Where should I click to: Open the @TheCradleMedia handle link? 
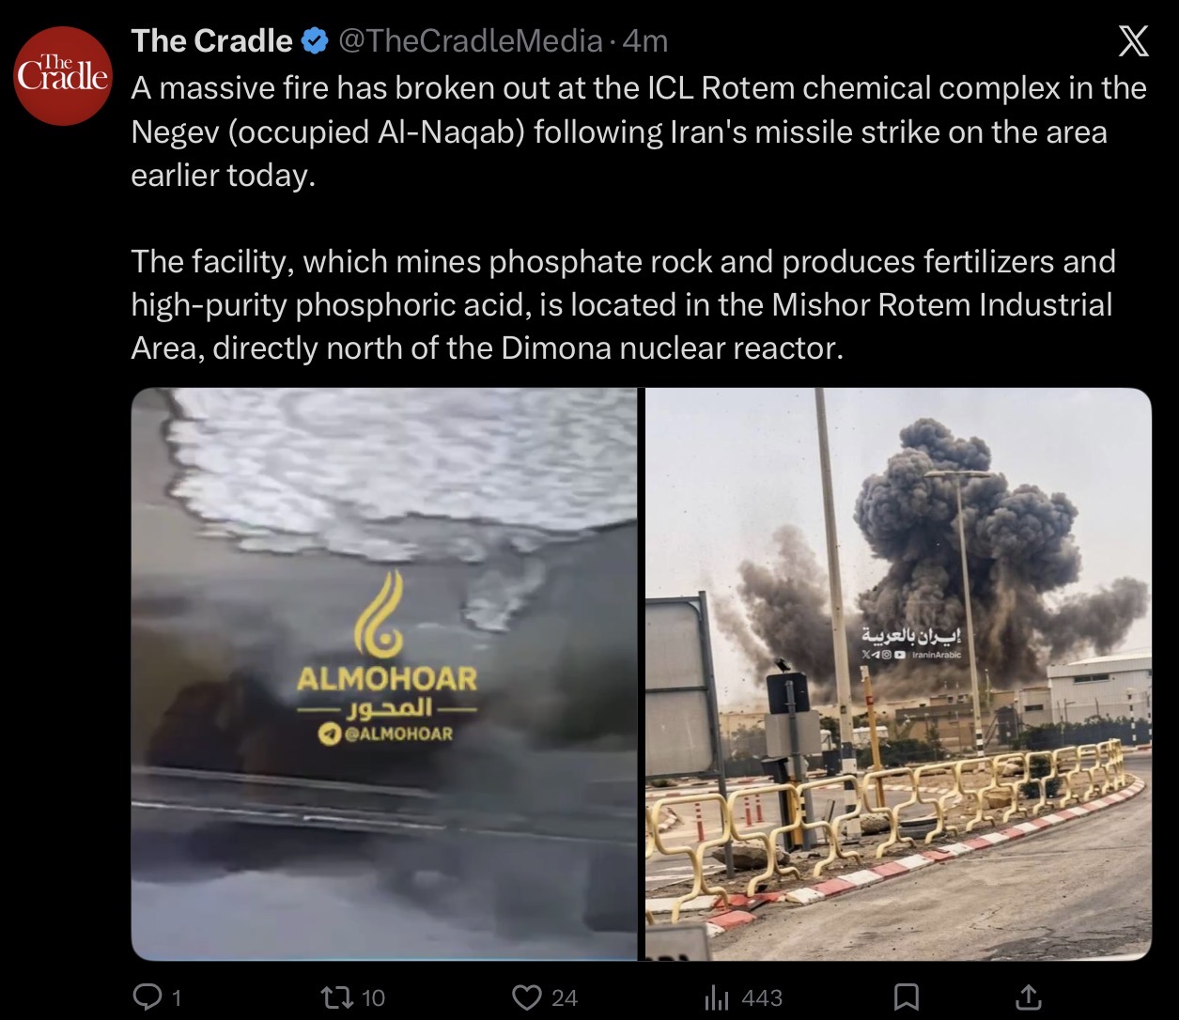[470, 40]
